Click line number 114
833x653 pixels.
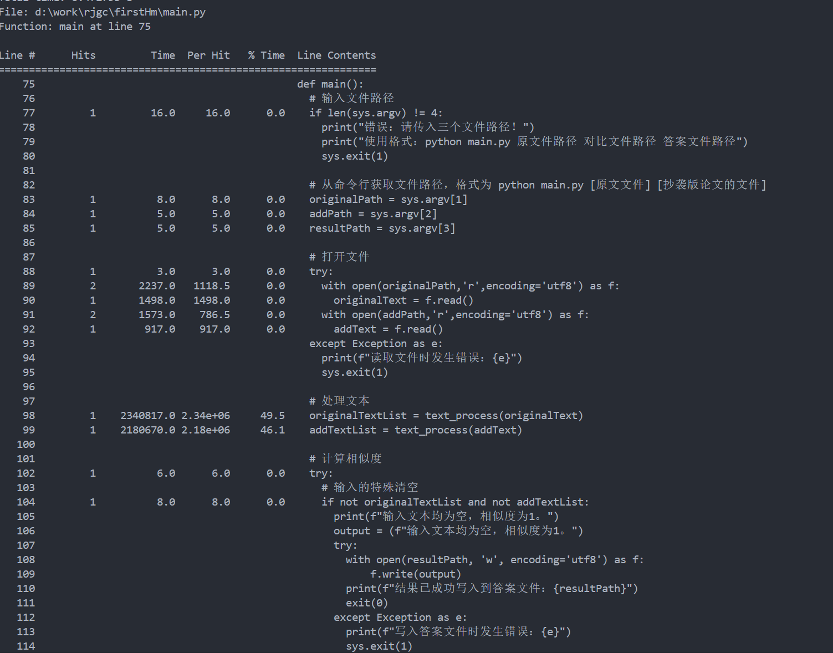pos(26,646)
